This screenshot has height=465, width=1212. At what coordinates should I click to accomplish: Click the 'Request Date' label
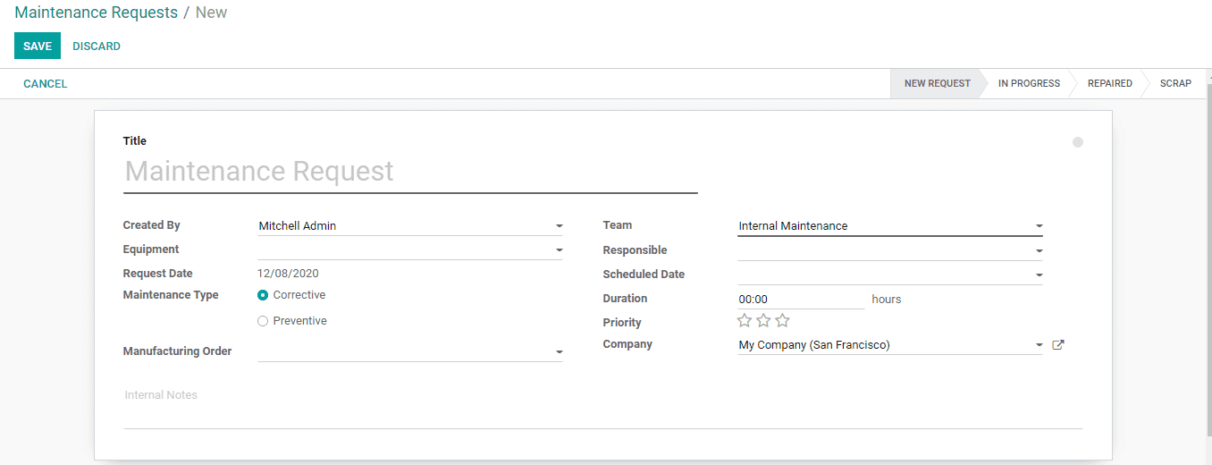pyautogui.click(x=158, y=274)
